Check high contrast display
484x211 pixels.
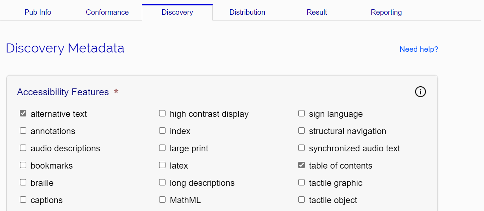pyautogui.click(x=162, y=114)
